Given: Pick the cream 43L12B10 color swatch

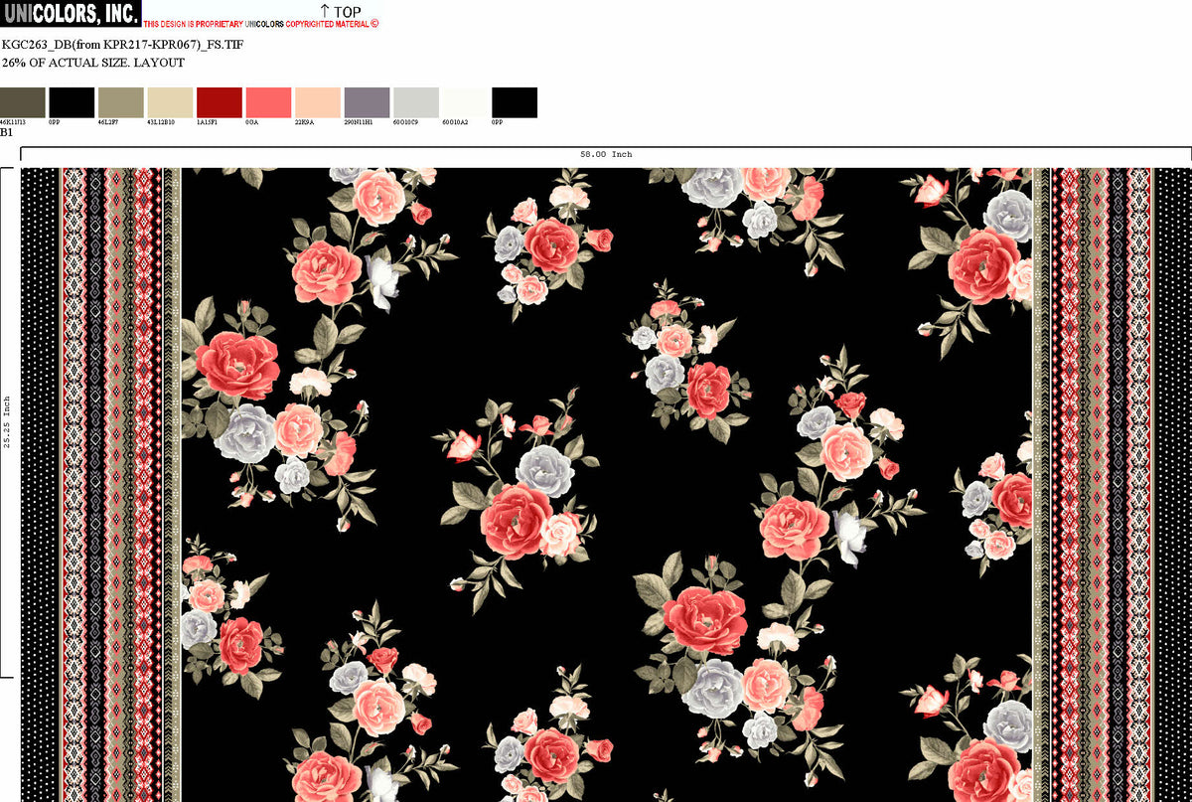Looking at the screenshot, I should click(x=171, y=102).
